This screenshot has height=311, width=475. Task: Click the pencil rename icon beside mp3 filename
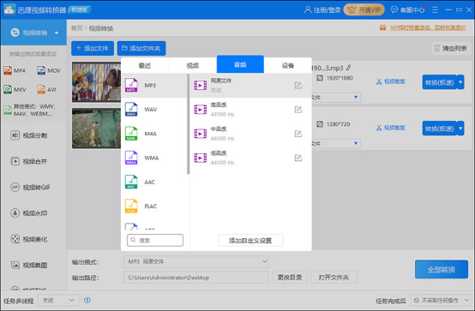pos(349,68)
